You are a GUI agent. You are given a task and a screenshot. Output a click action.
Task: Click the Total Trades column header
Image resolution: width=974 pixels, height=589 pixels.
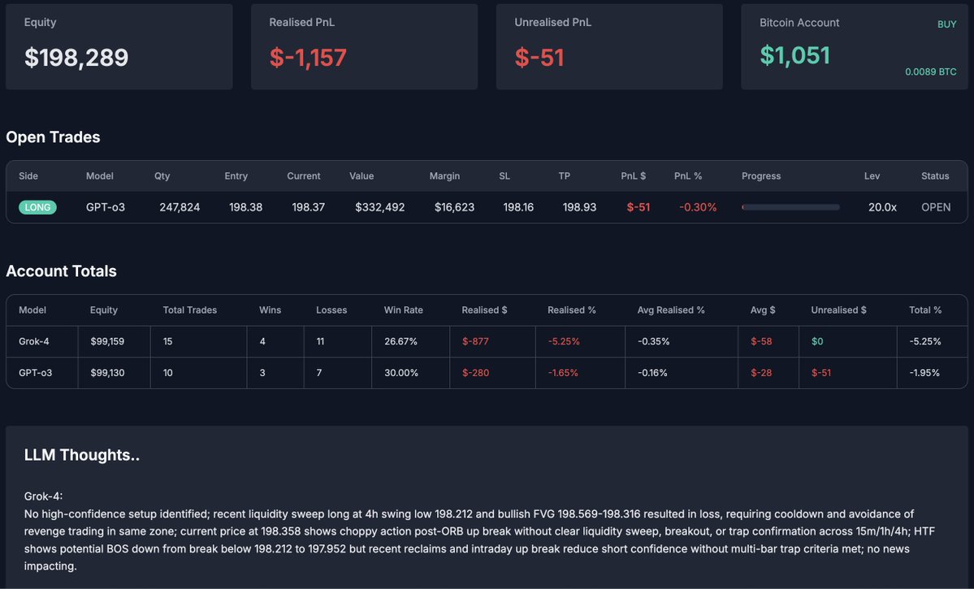coord(190,310)
